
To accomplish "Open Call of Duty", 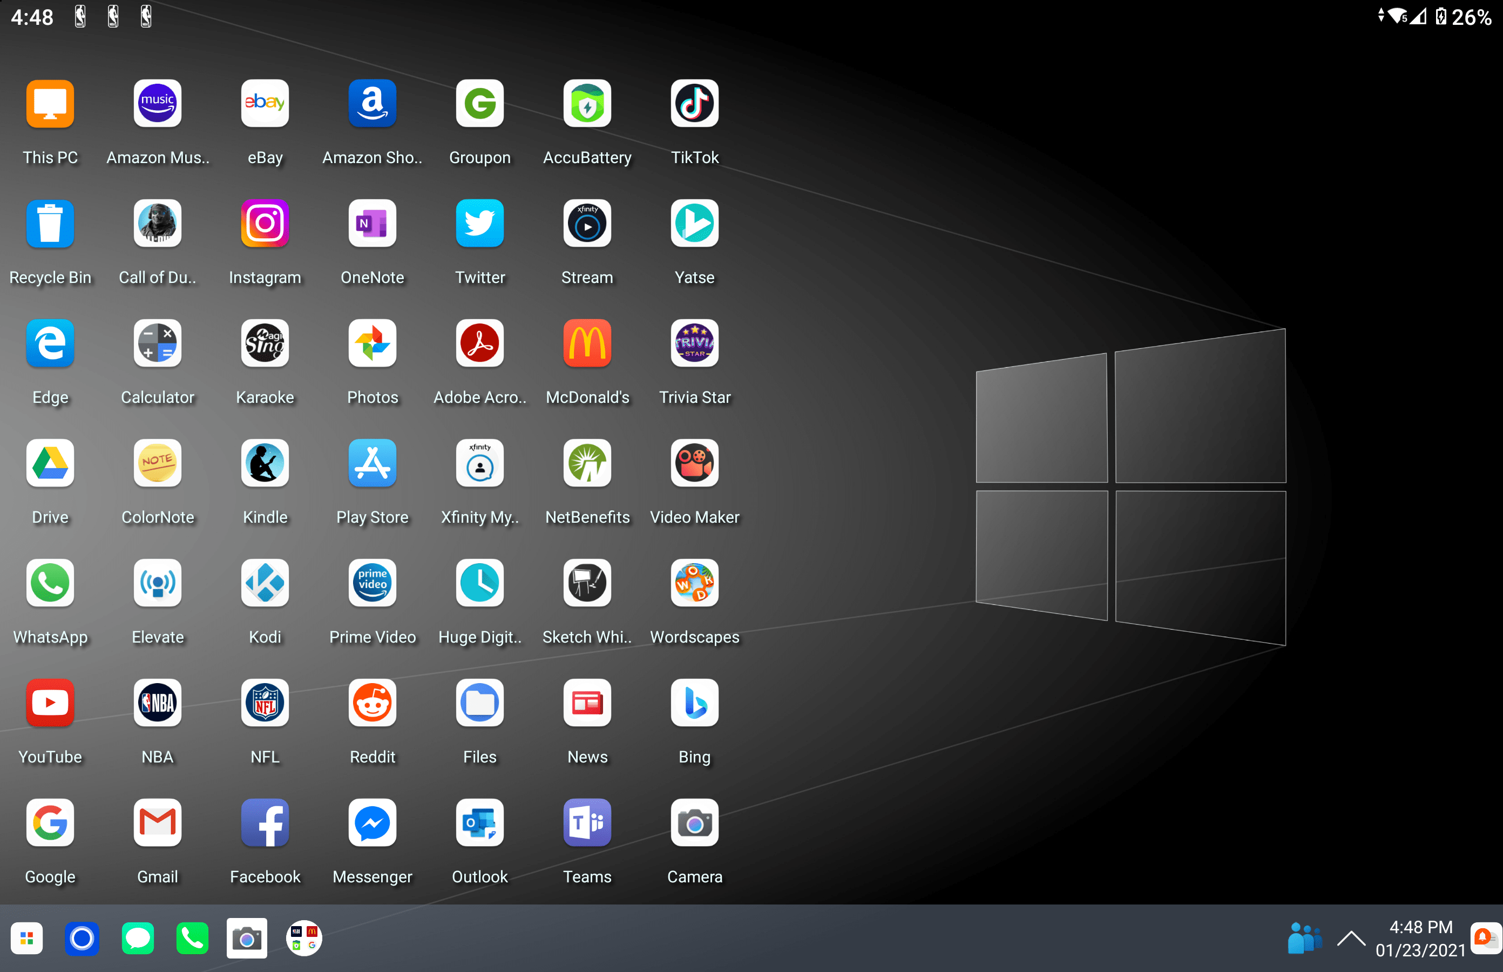I will coord(157,223).
